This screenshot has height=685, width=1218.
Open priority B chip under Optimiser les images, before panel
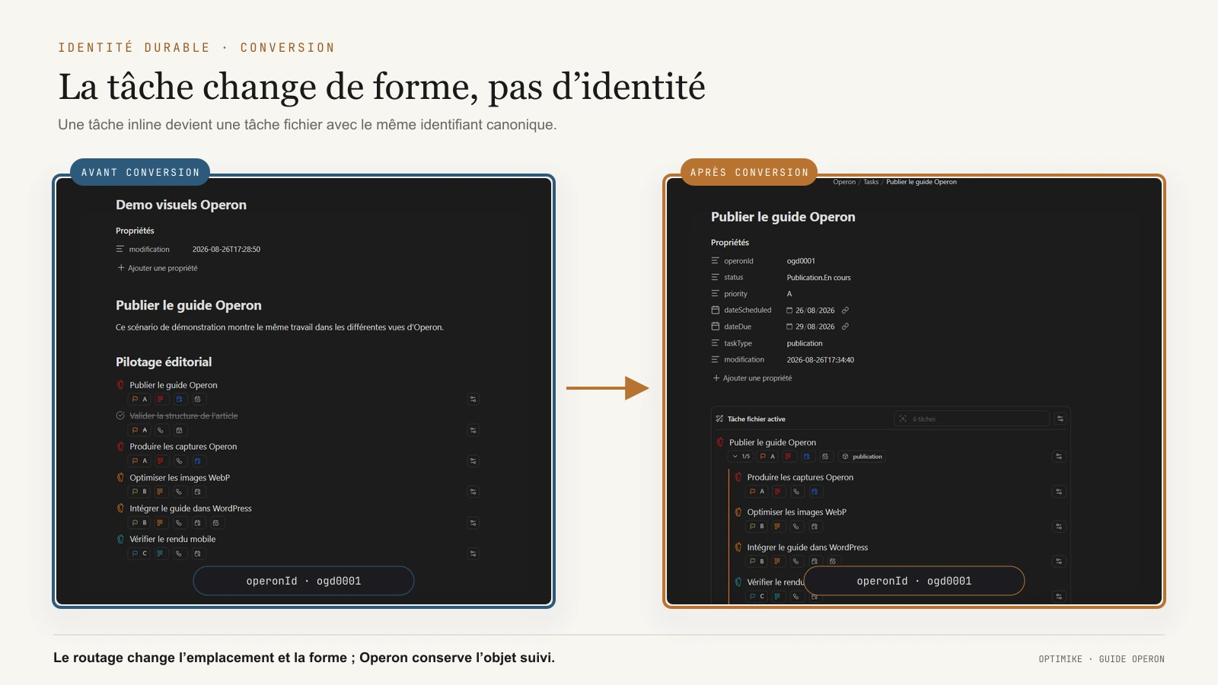[139, 492]
